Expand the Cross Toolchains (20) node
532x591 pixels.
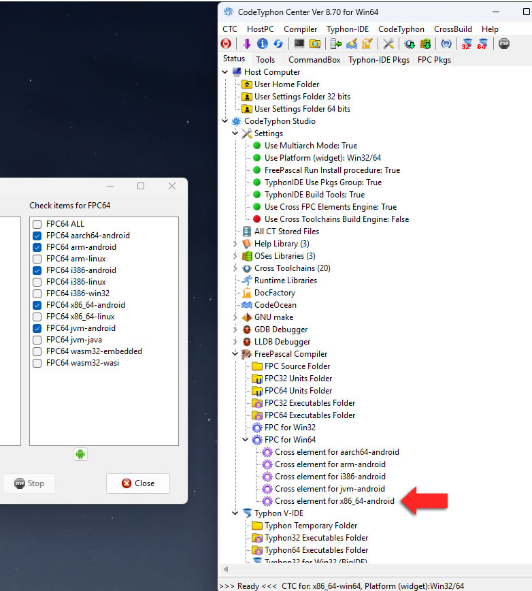coord(235,268)
